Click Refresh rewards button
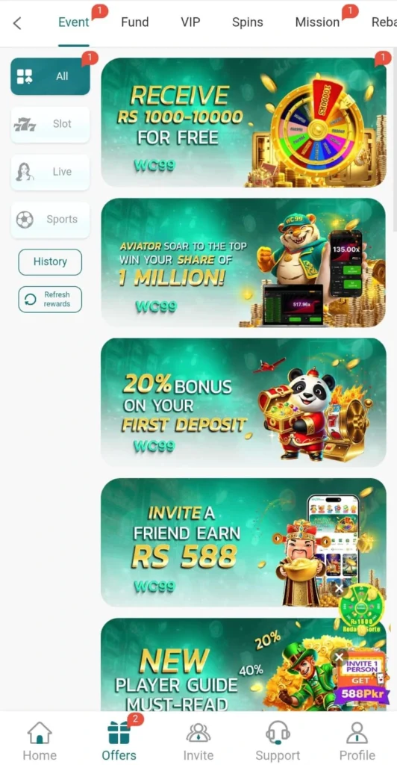The image size is (397, 765). pos(50,299)
